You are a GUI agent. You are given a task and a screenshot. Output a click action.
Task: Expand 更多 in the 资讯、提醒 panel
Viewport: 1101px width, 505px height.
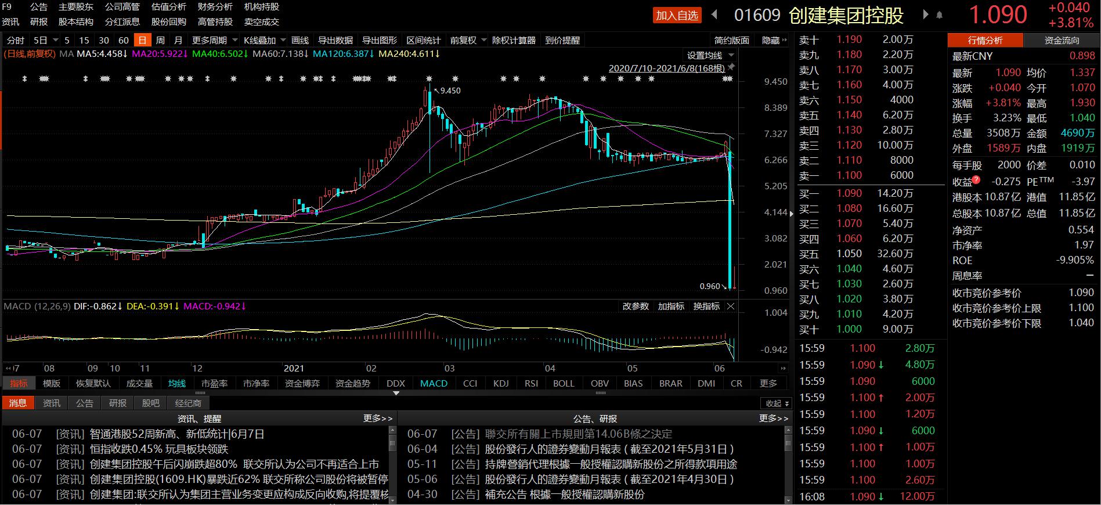coord(378,418)
